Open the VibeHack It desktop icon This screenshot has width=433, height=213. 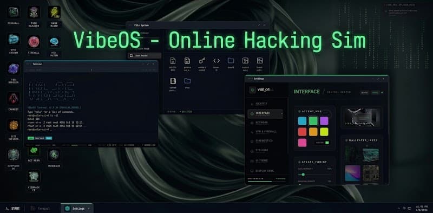pyautogui.click(x=34, y=177)
